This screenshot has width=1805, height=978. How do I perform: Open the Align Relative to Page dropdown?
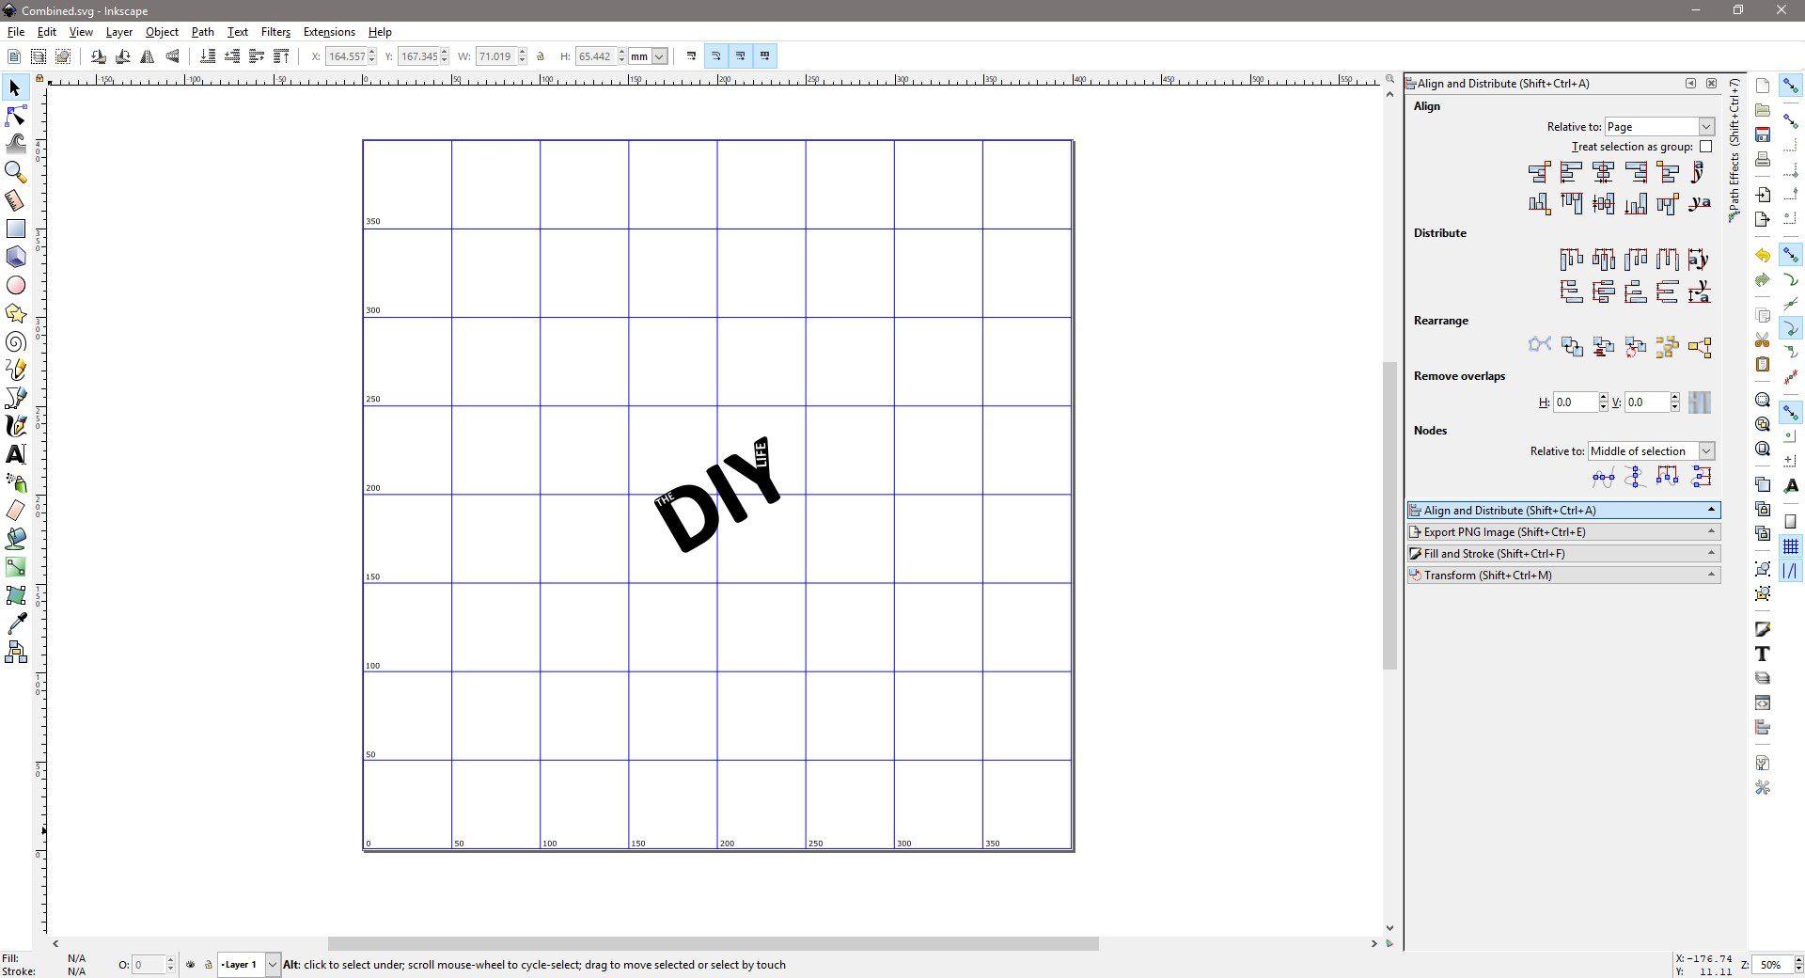click(x=1659, y=127)
